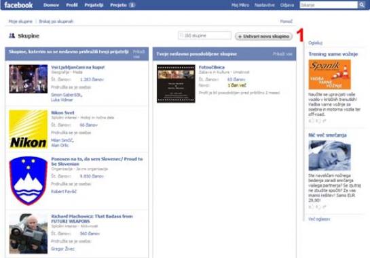Click Prikaži vse in recently updated header
The width and height of the screenshot is (370, 258).
[x=282, y=54]
